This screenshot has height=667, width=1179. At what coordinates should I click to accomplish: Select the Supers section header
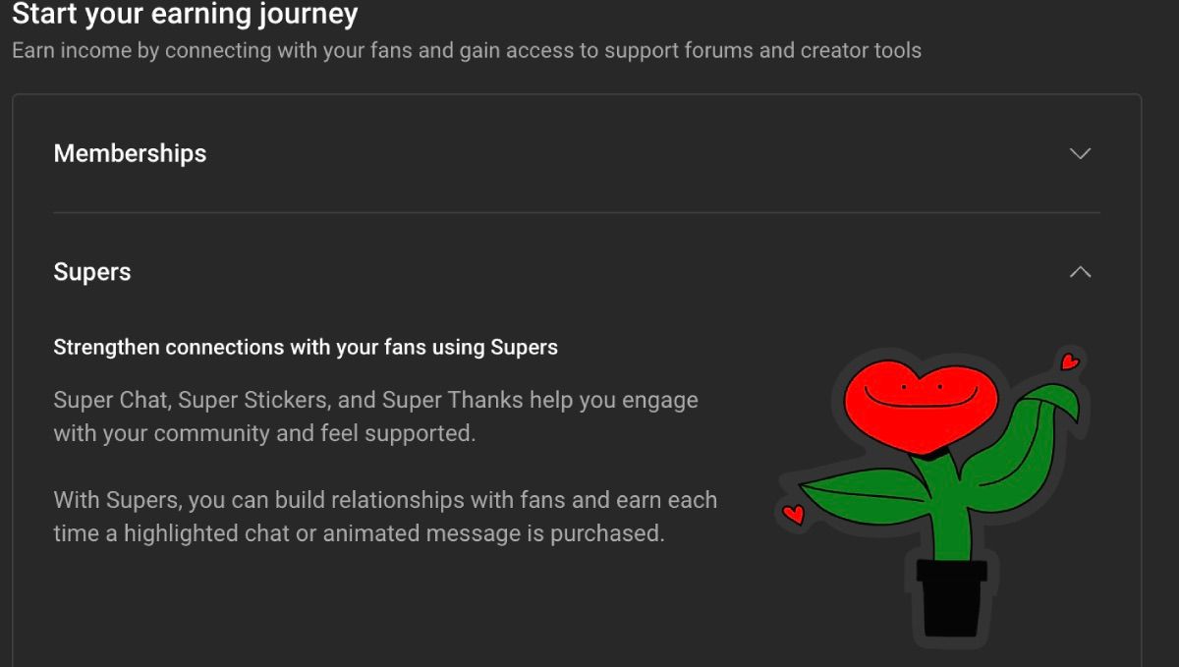(x=91, y=272)
